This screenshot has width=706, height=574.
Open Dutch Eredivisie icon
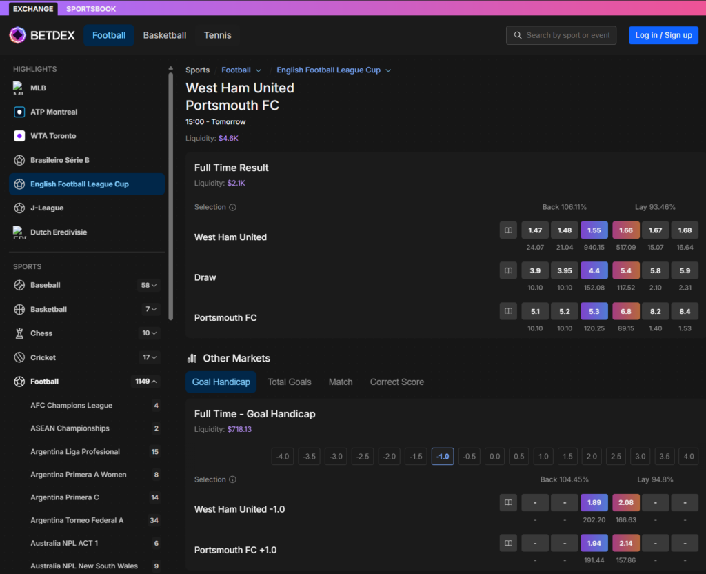(x=19, y=232)
